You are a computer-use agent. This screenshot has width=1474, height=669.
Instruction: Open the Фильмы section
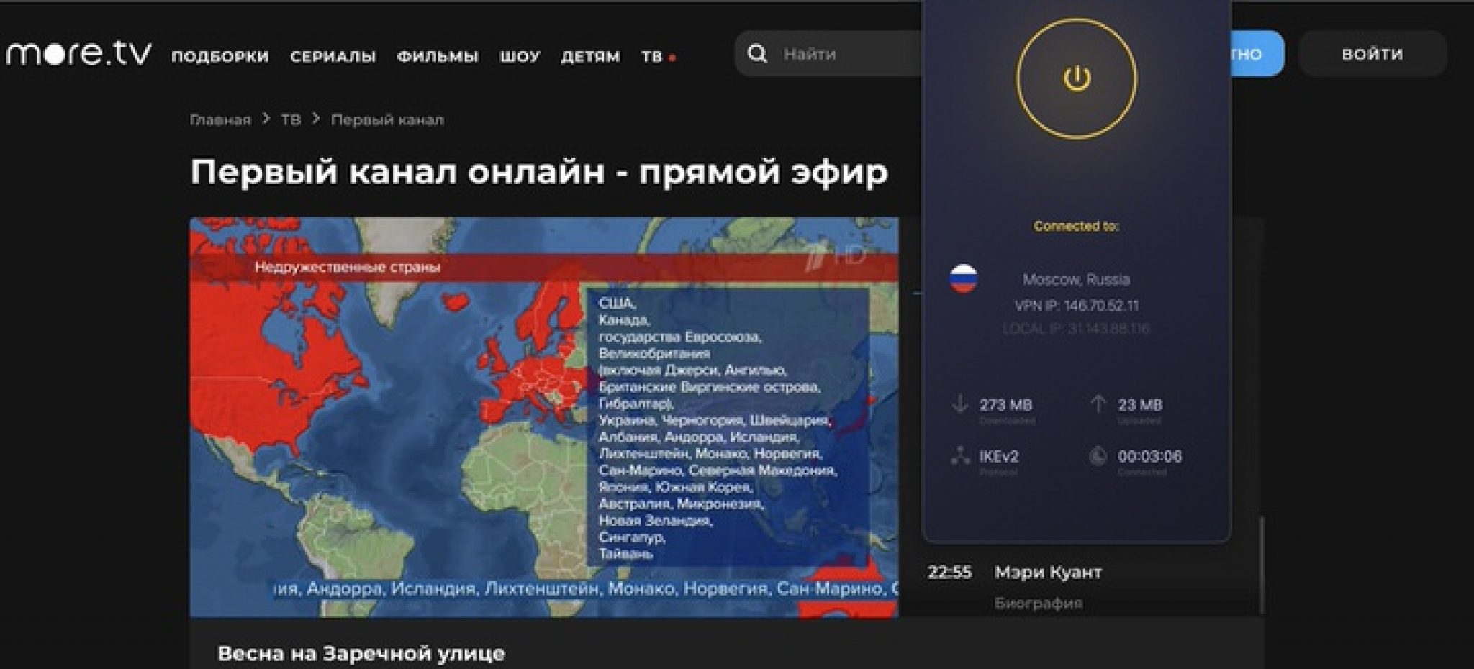tap(438, 56)
